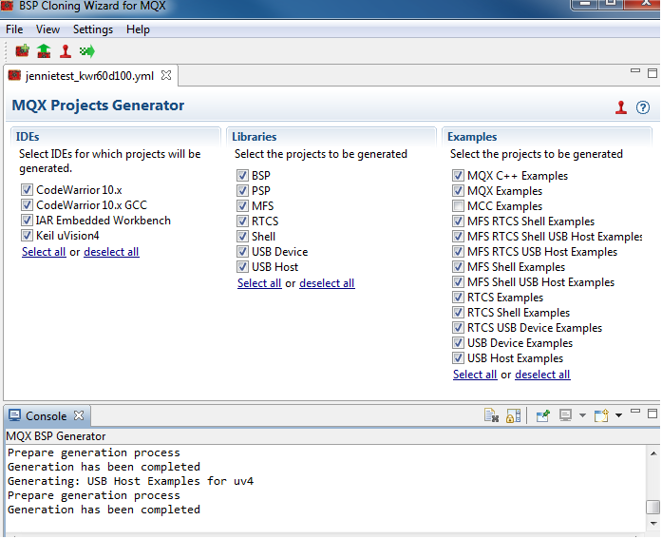
Task: Uncheck CodeWarrior 10.x IDE
Action: pyautogui.click(x=27, y=190)
